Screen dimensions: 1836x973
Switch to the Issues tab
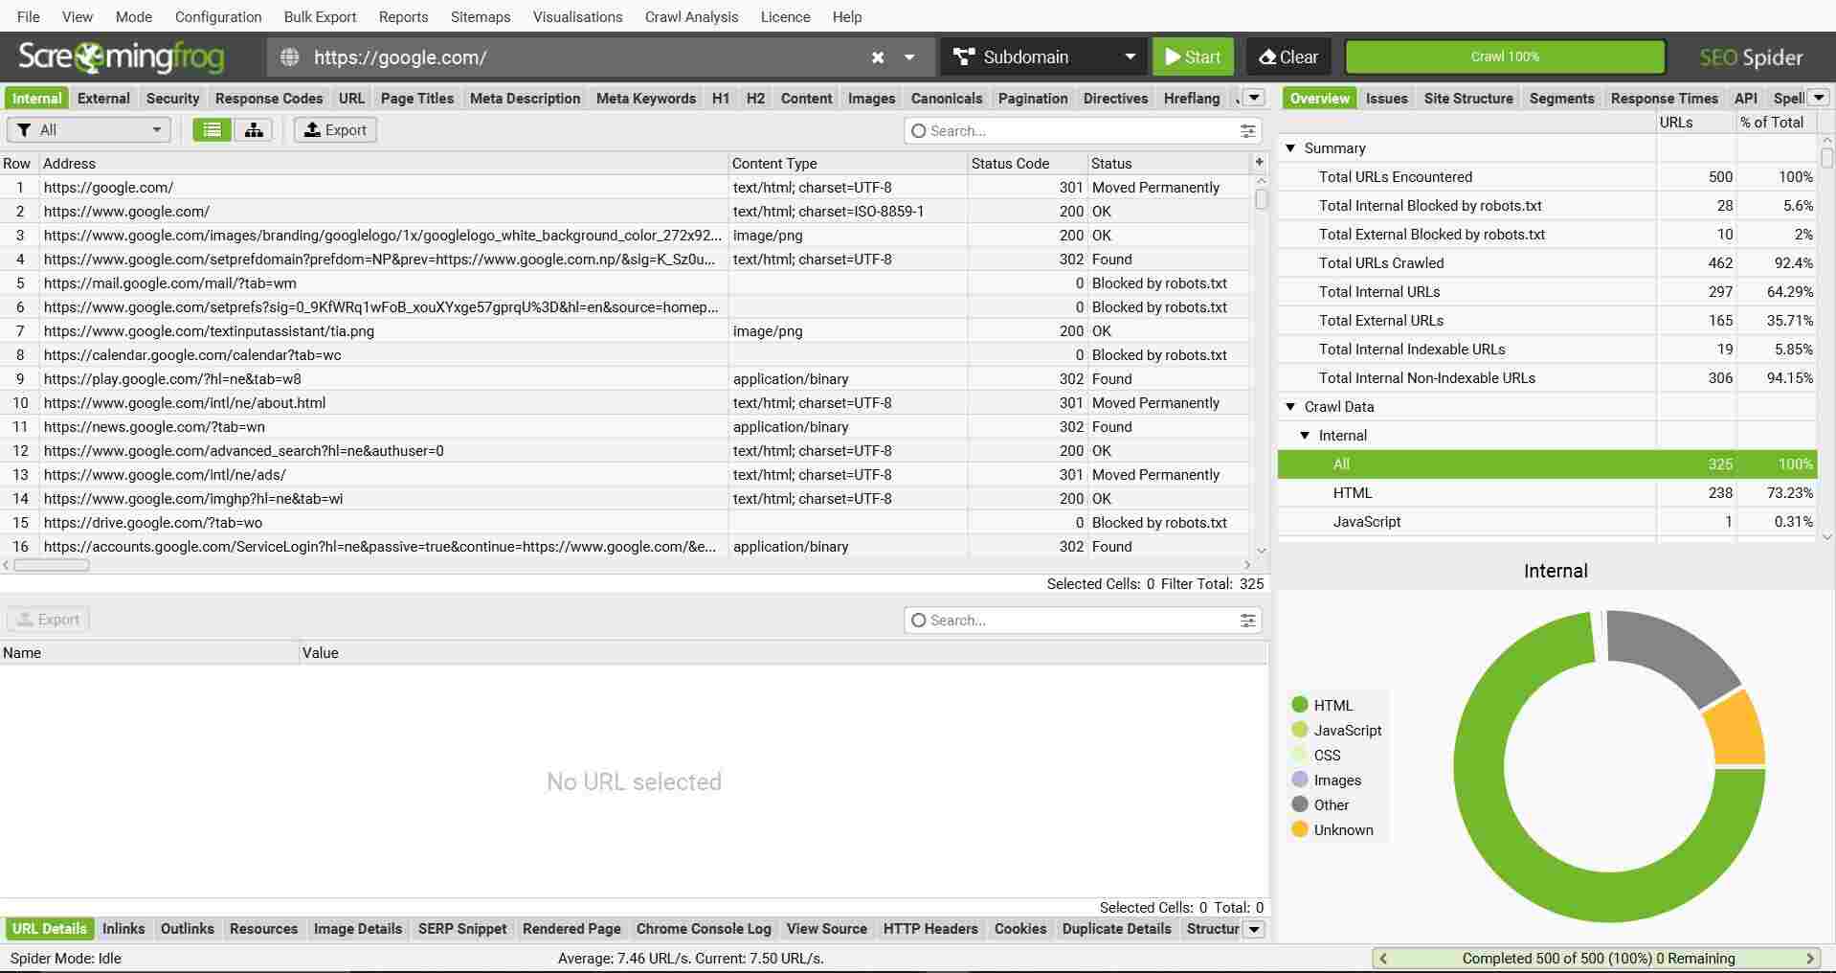coord(1386,98)
